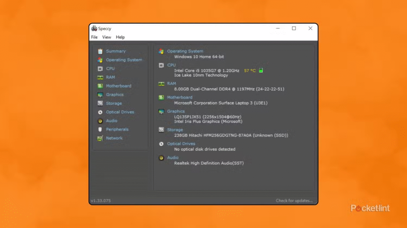Click the RAM module icon in sidebar
This screenshot has height=228, width=407.
click(100, 77)
